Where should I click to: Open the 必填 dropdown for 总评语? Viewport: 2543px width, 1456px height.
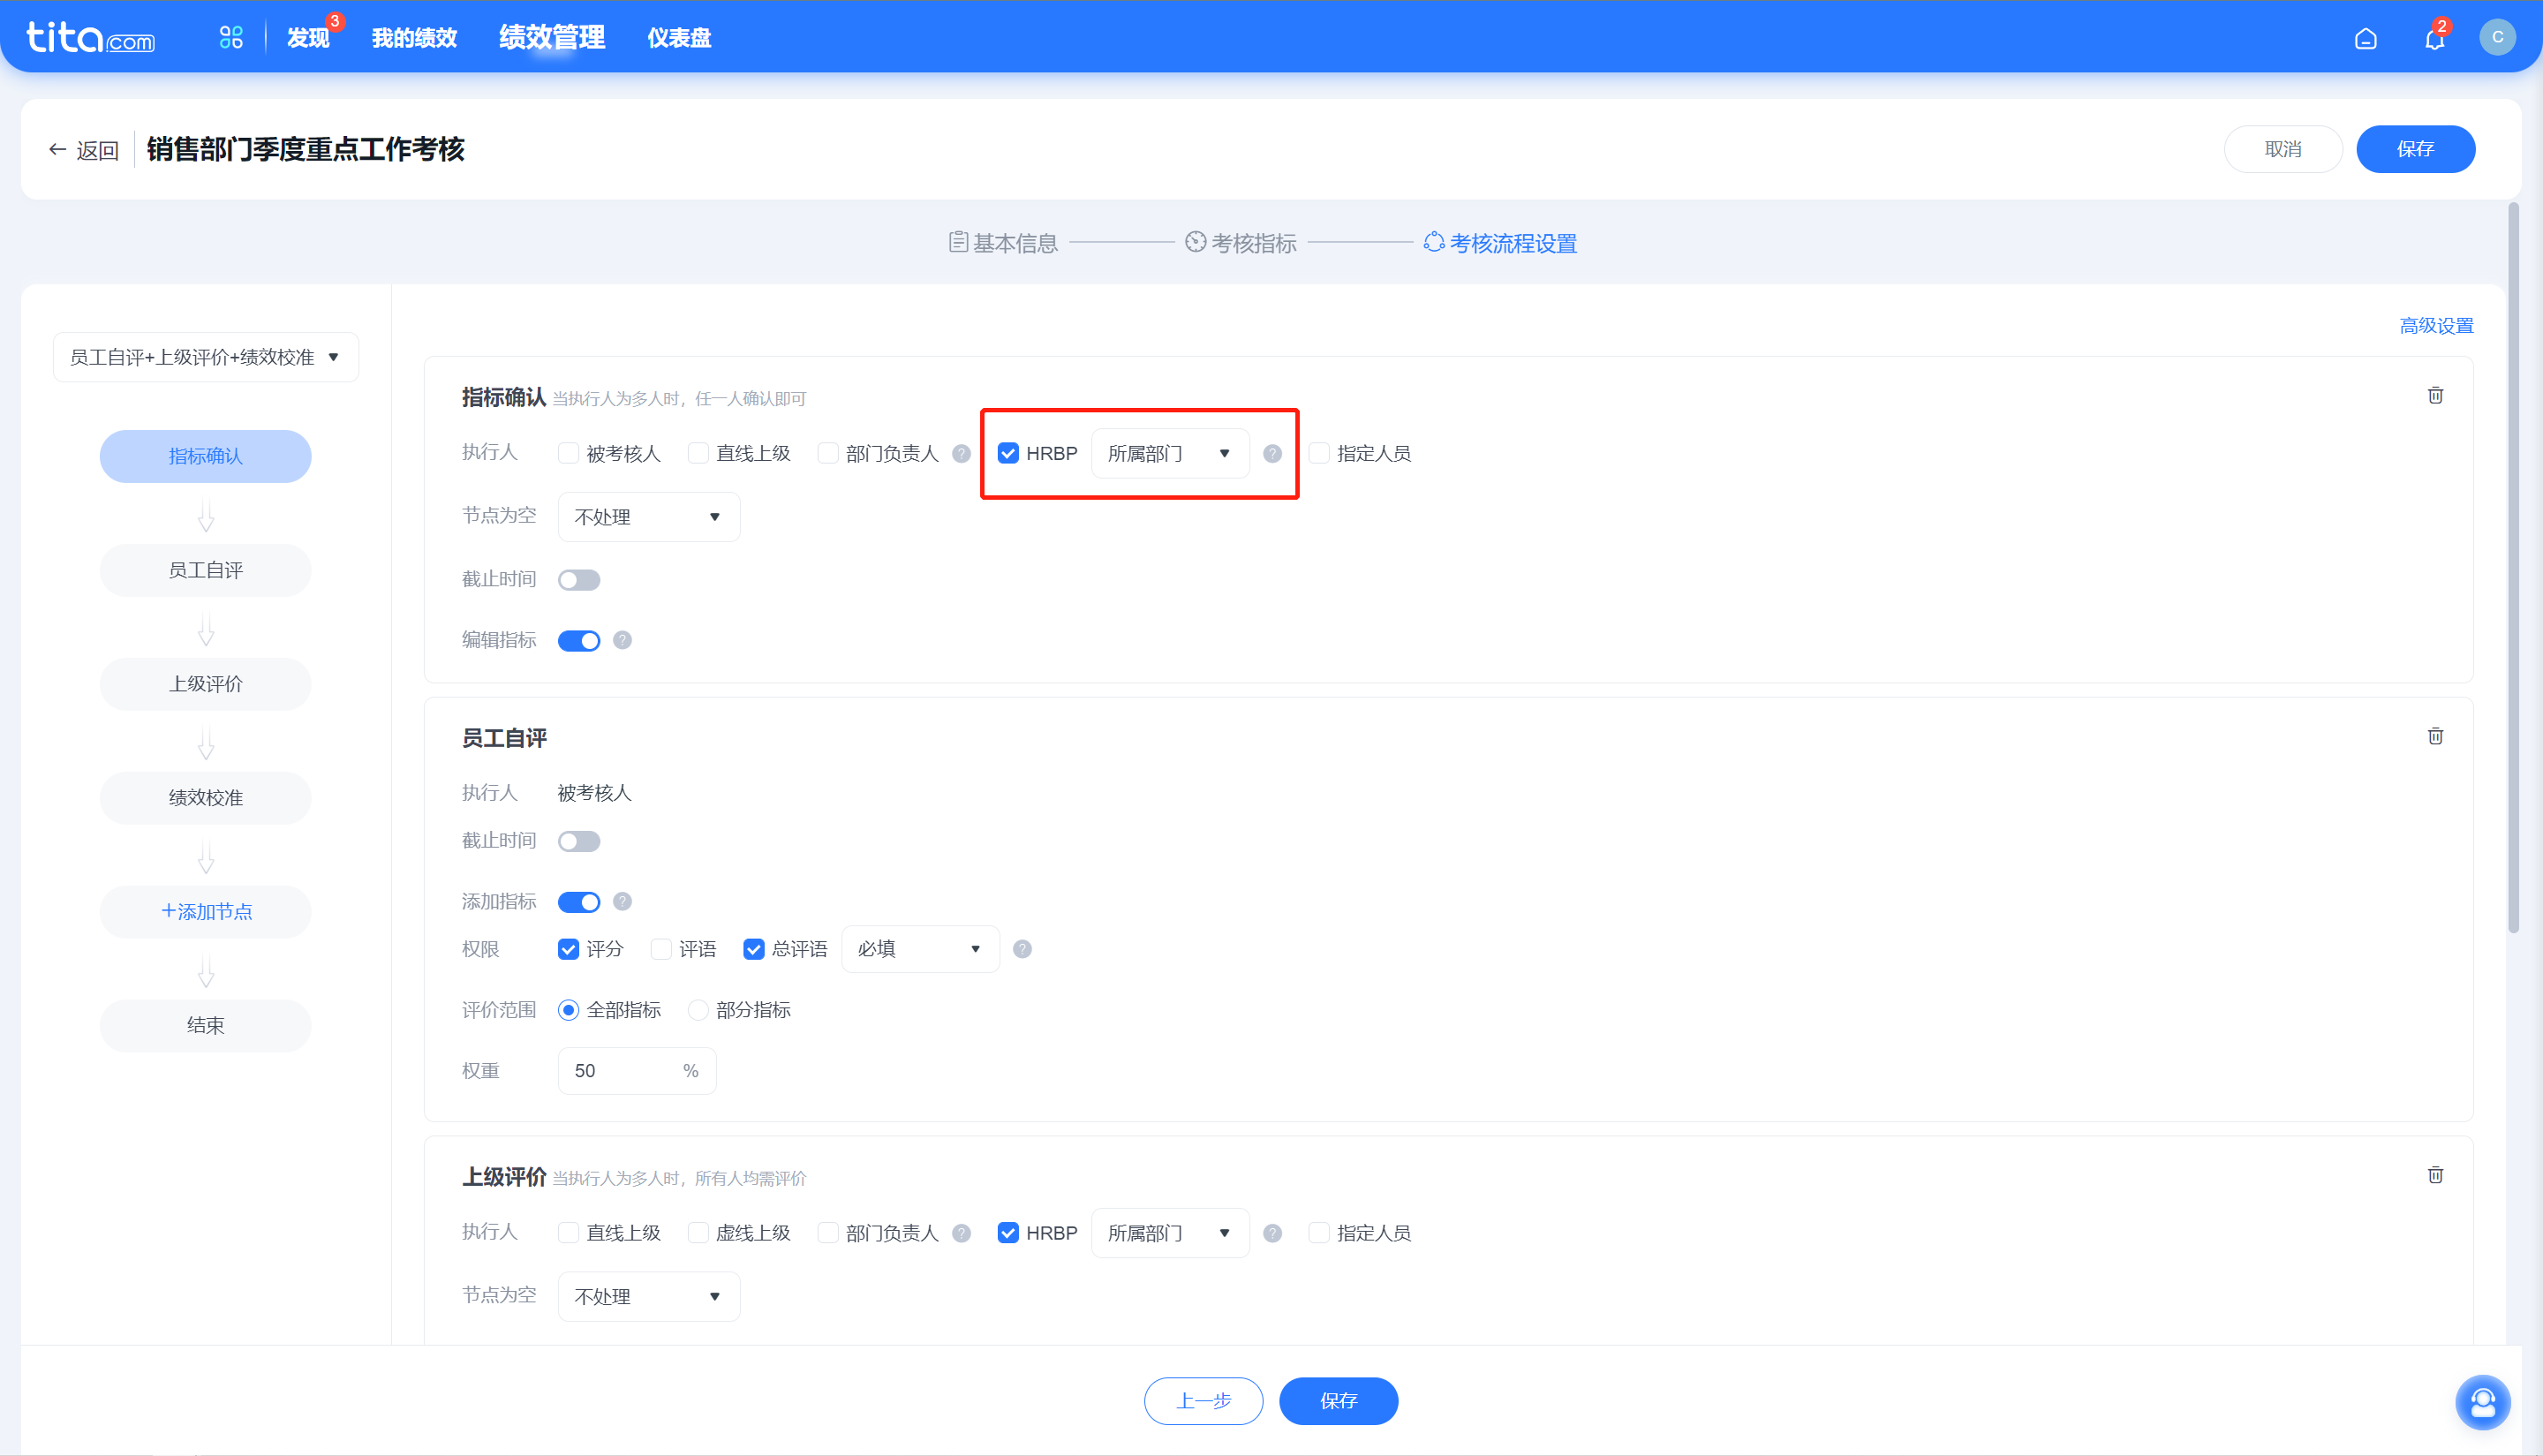click(920, 949)
